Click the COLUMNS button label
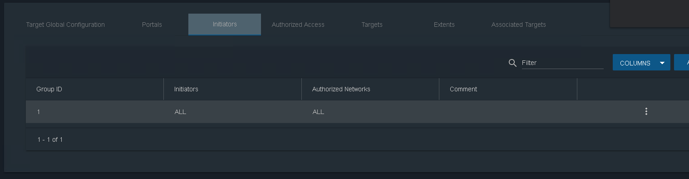The width and height of the screenshot is (689, 179). 635,63
